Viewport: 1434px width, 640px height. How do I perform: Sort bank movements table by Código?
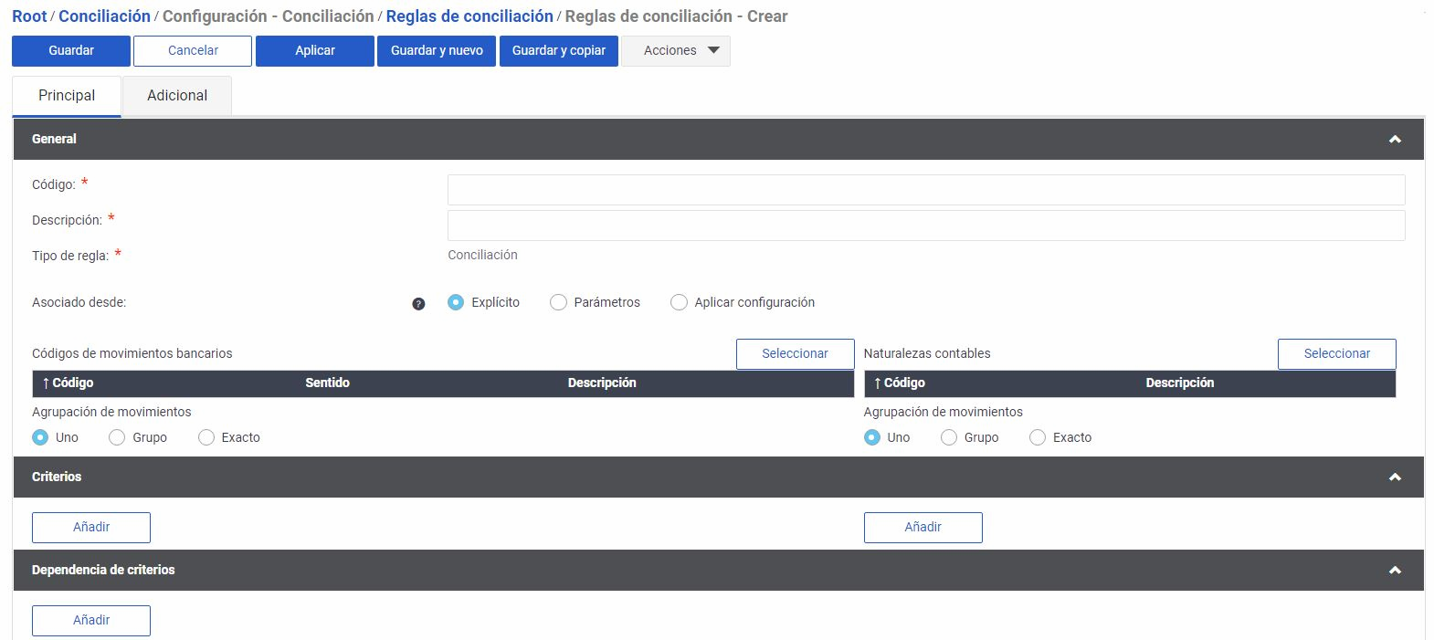[69, 383]
